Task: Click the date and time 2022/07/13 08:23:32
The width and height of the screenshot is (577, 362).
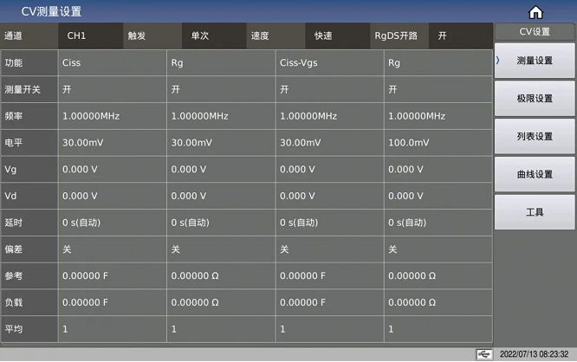Action: point(534,354)
